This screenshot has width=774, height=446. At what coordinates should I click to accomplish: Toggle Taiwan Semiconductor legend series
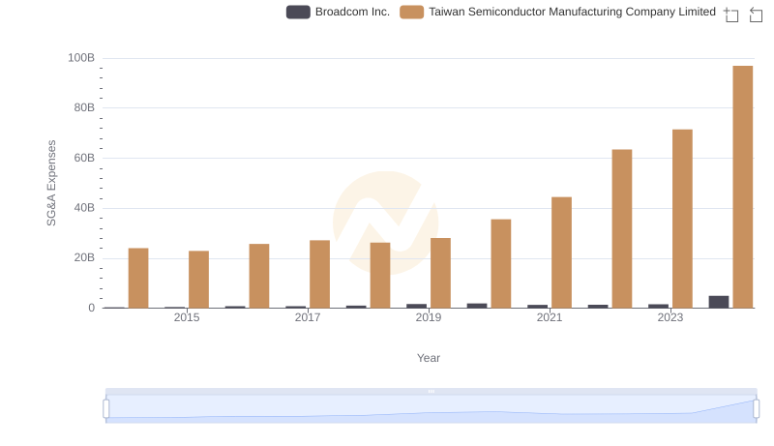(x=558, y=12)
